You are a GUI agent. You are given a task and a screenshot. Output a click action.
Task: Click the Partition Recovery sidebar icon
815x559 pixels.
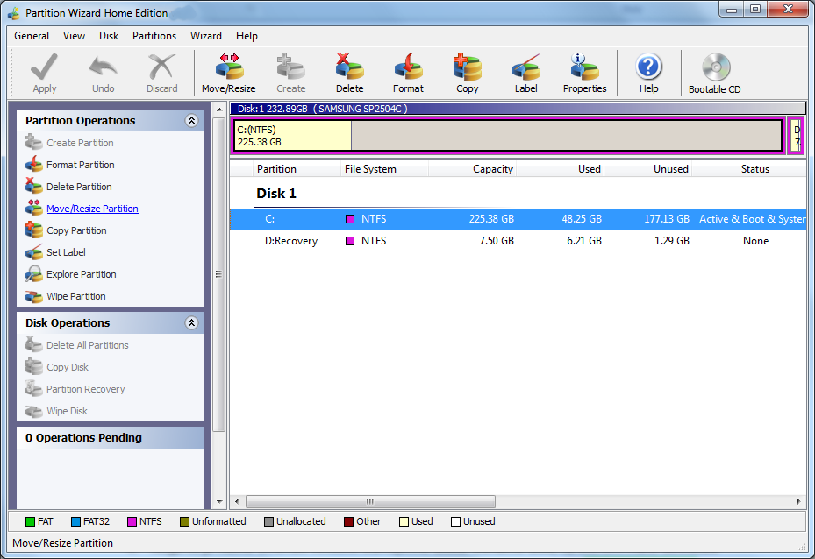34,388
